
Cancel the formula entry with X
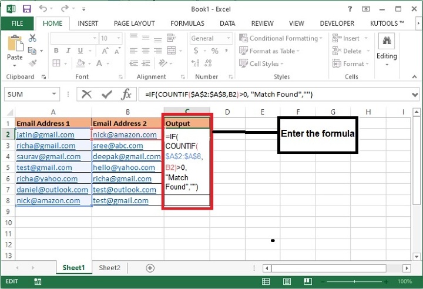click(87, 94)
